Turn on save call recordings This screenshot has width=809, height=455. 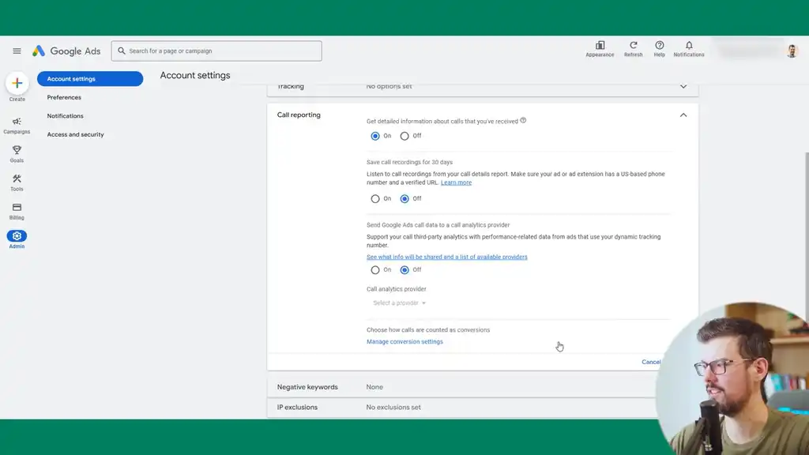click(375, 199)
